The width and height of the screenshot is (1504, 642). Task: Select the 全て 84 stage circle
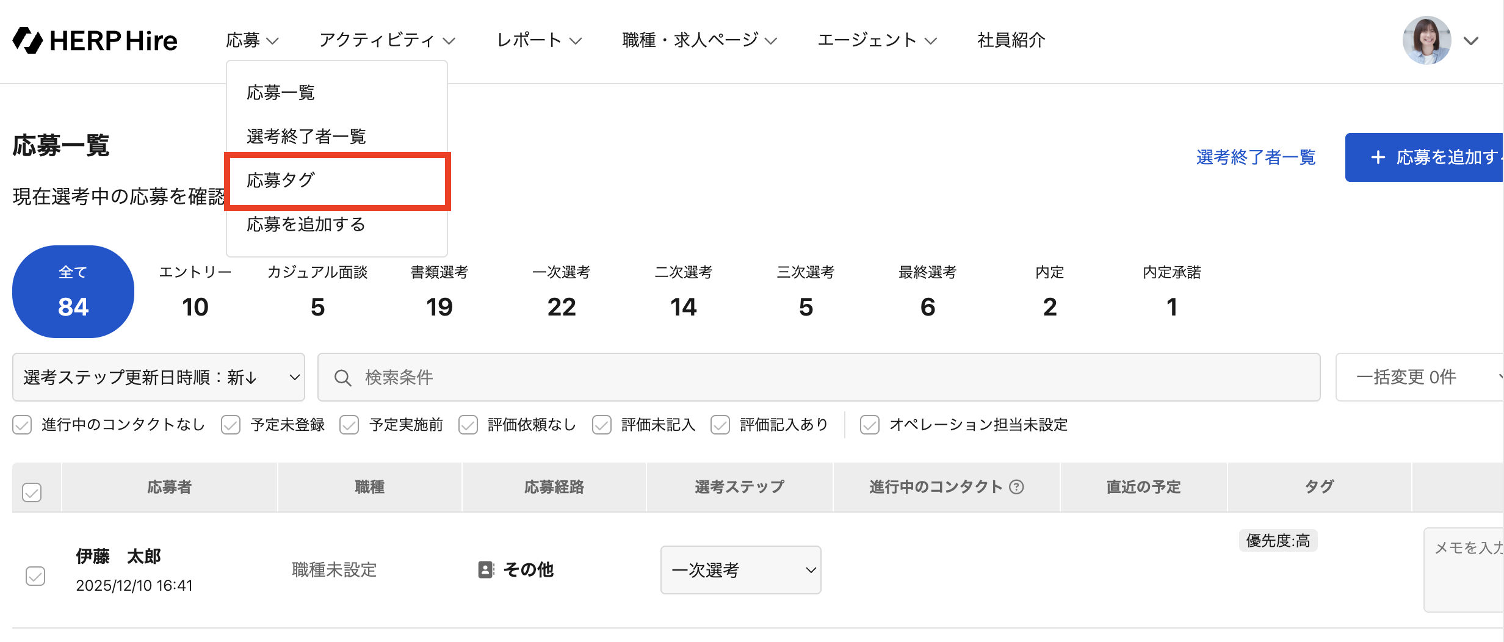(x=73, y=292)
